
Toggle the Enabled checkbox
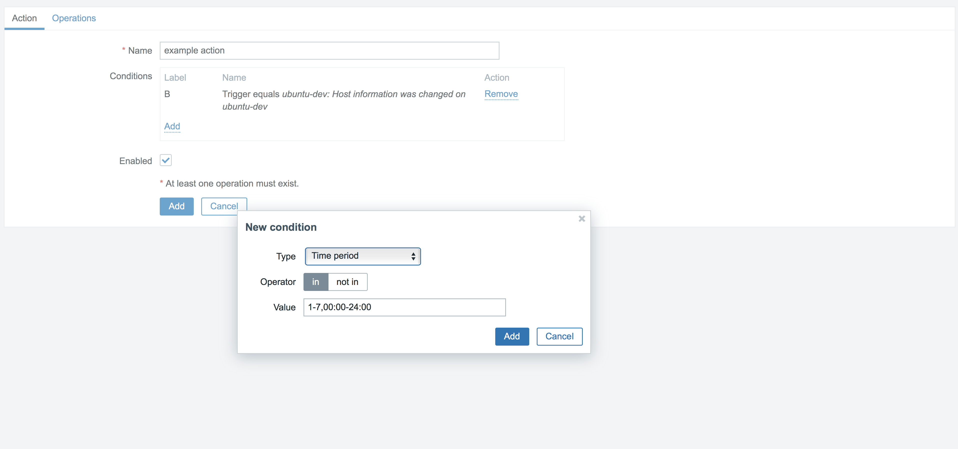(x=166, y=160)
